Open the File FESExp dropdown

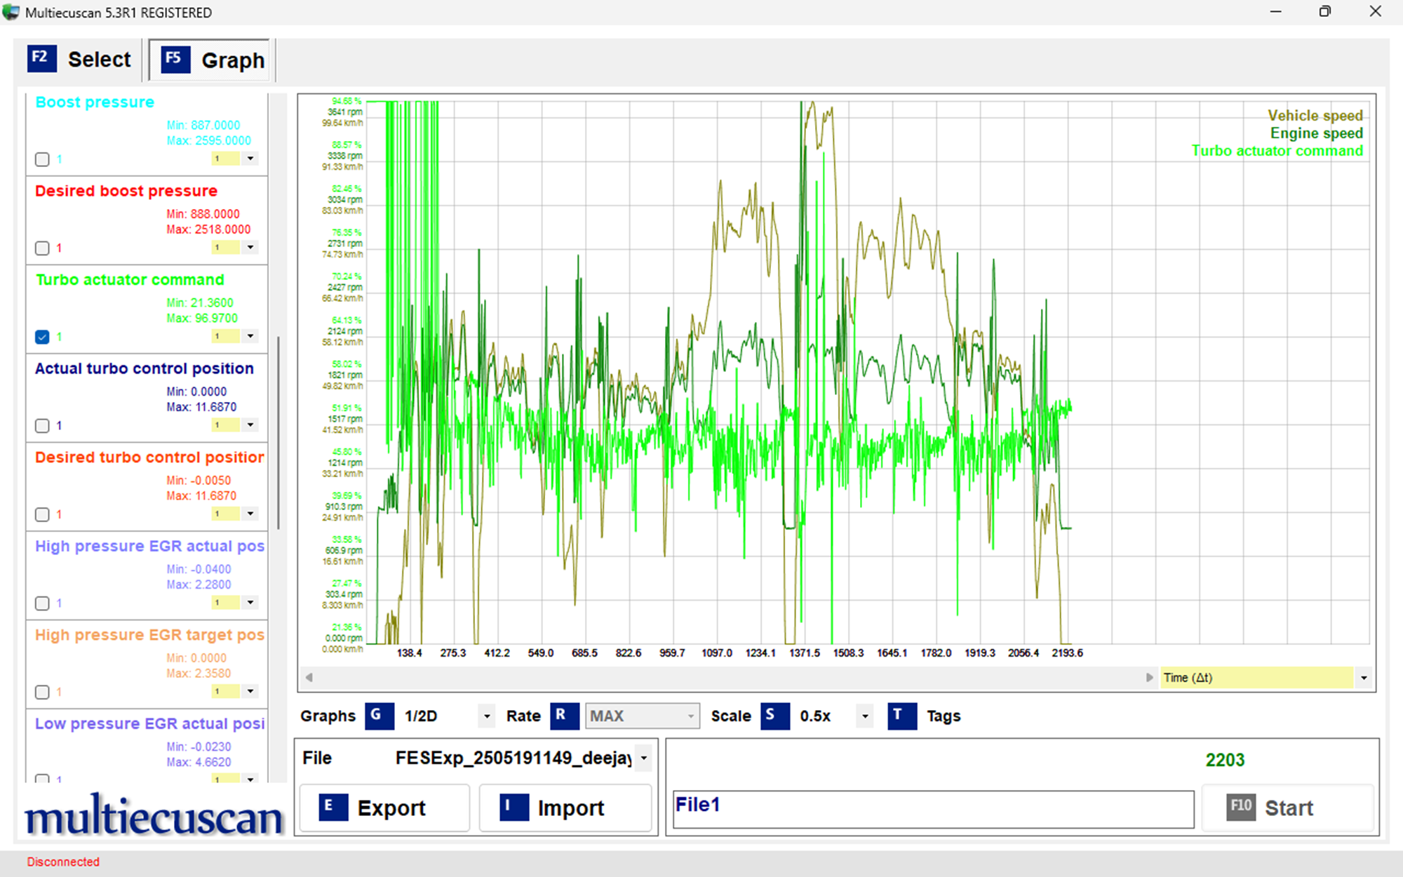[643, 758]
